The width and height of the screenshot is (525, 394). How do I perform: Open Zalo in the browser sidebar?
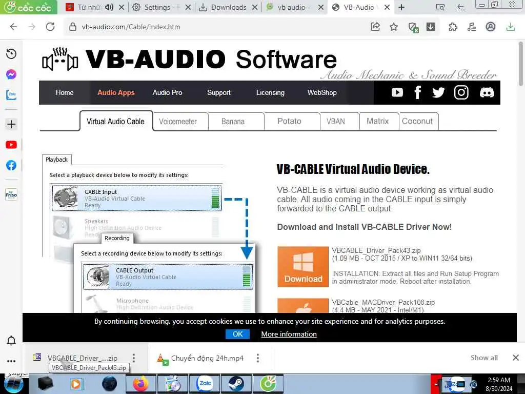click(x=11, y=95)
